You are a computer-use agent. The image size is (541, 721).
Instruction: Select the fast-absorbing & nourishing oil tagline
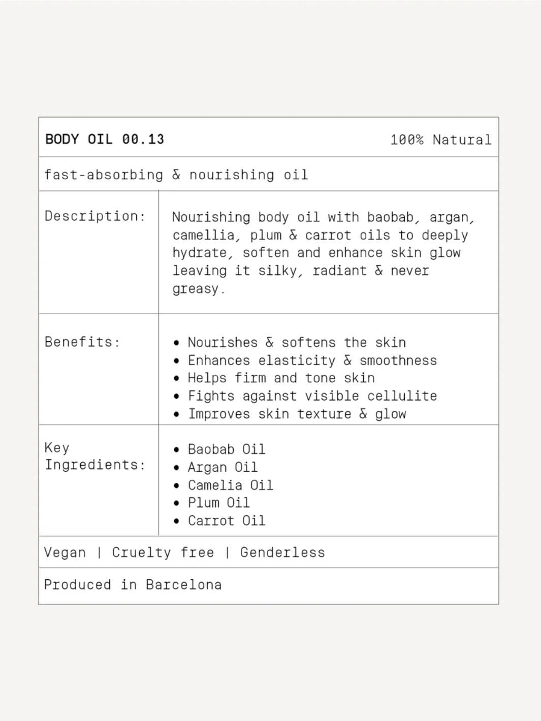(176, 175)
